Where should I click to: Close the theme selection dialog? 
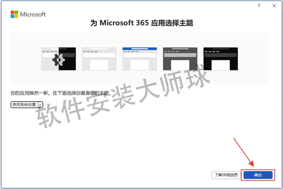pos(274,6)
